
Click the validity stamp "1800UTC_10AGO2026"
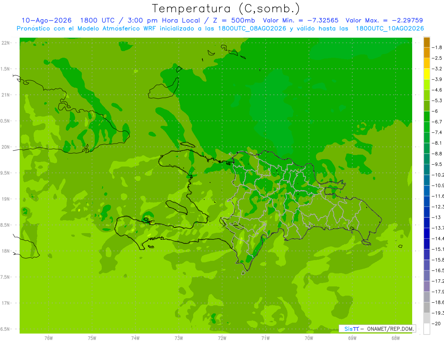390,28
